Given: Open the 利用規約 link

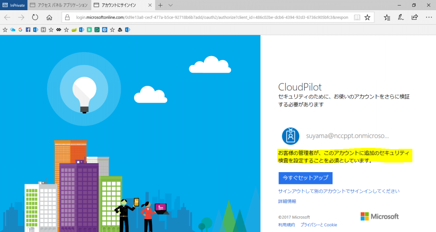Looking at the screenshot, I should click(x=287, y=225).
